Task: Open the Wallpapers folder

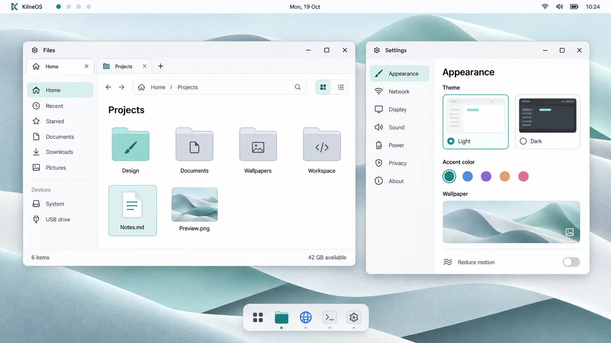Action: (x=258, y=150)
